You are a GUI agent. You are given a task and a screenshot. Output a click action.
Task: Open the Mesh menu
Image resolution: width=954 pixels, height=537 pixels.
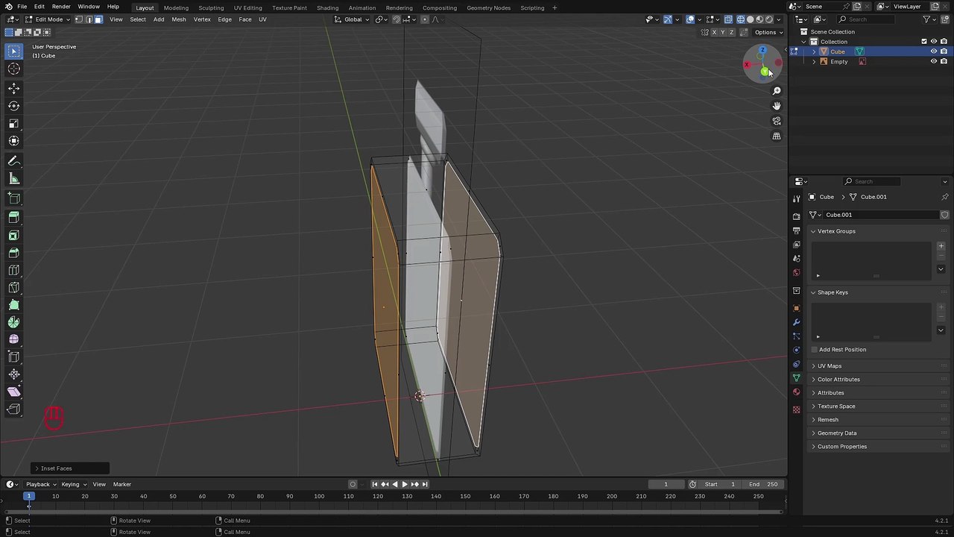pyautogui.click(x=179, y=19)
